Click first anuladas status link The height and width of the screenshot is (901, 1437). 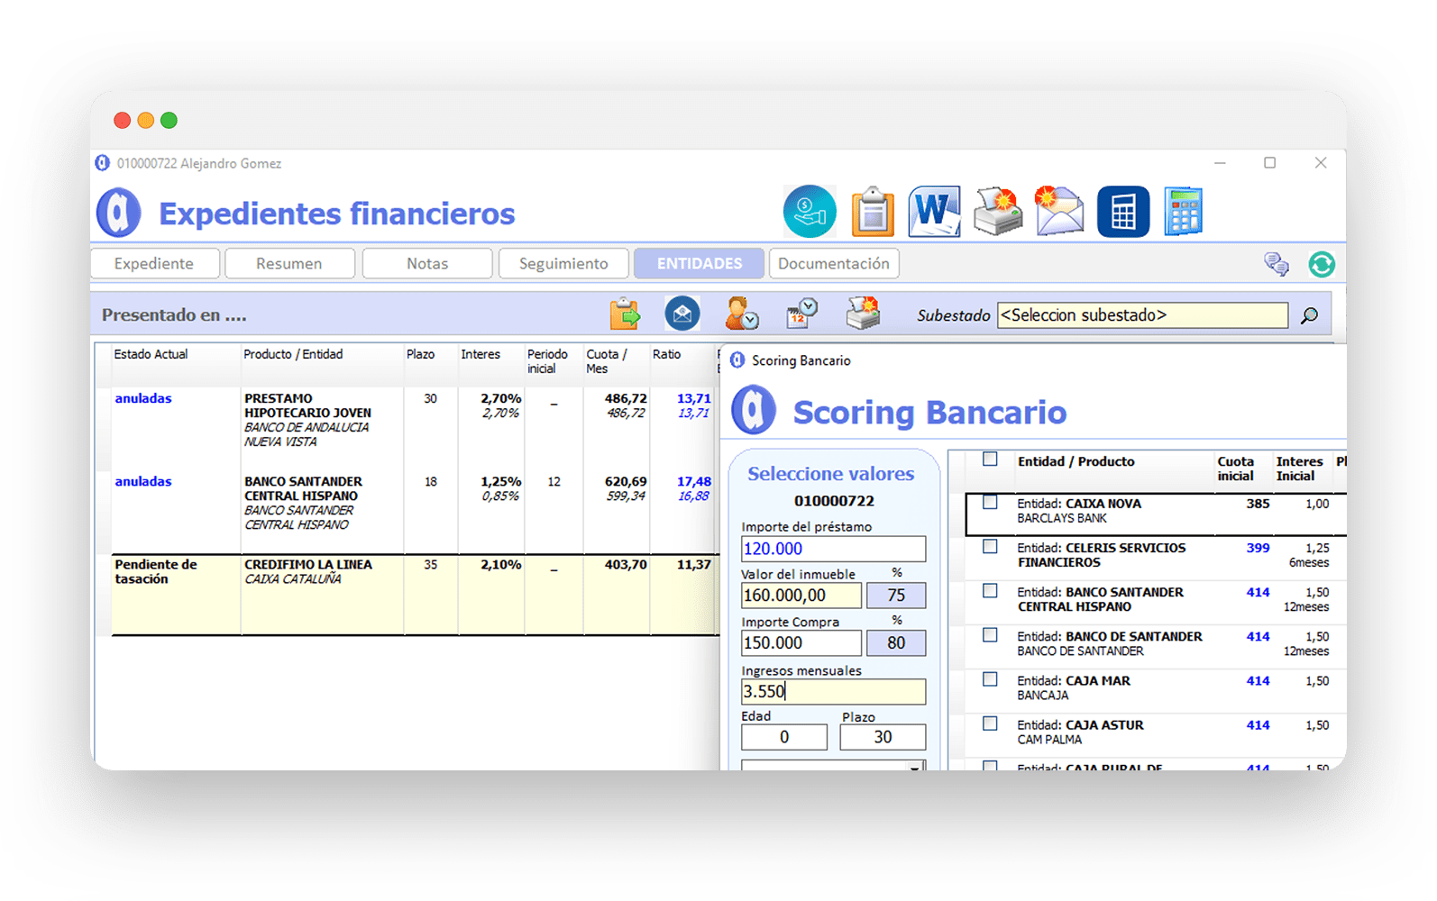(x=142, y=398)
